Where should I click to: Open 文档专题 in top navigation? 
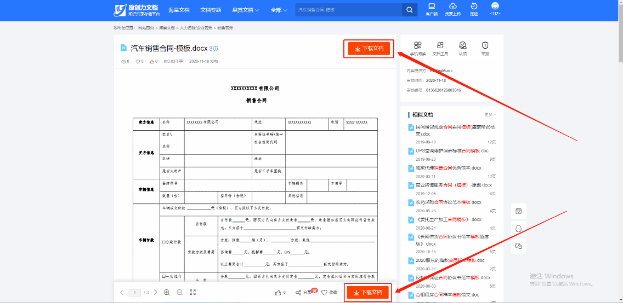pos(211,10)
